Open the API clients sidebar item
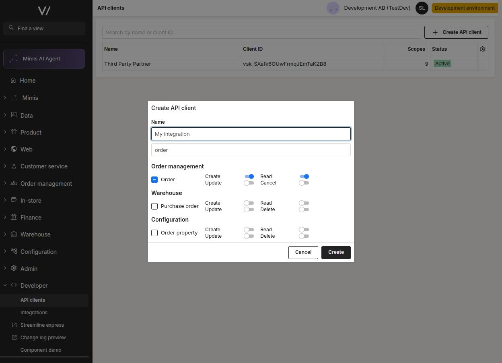Screen dimensions: 502x363 pyautogui.click(x=44, y=300)
